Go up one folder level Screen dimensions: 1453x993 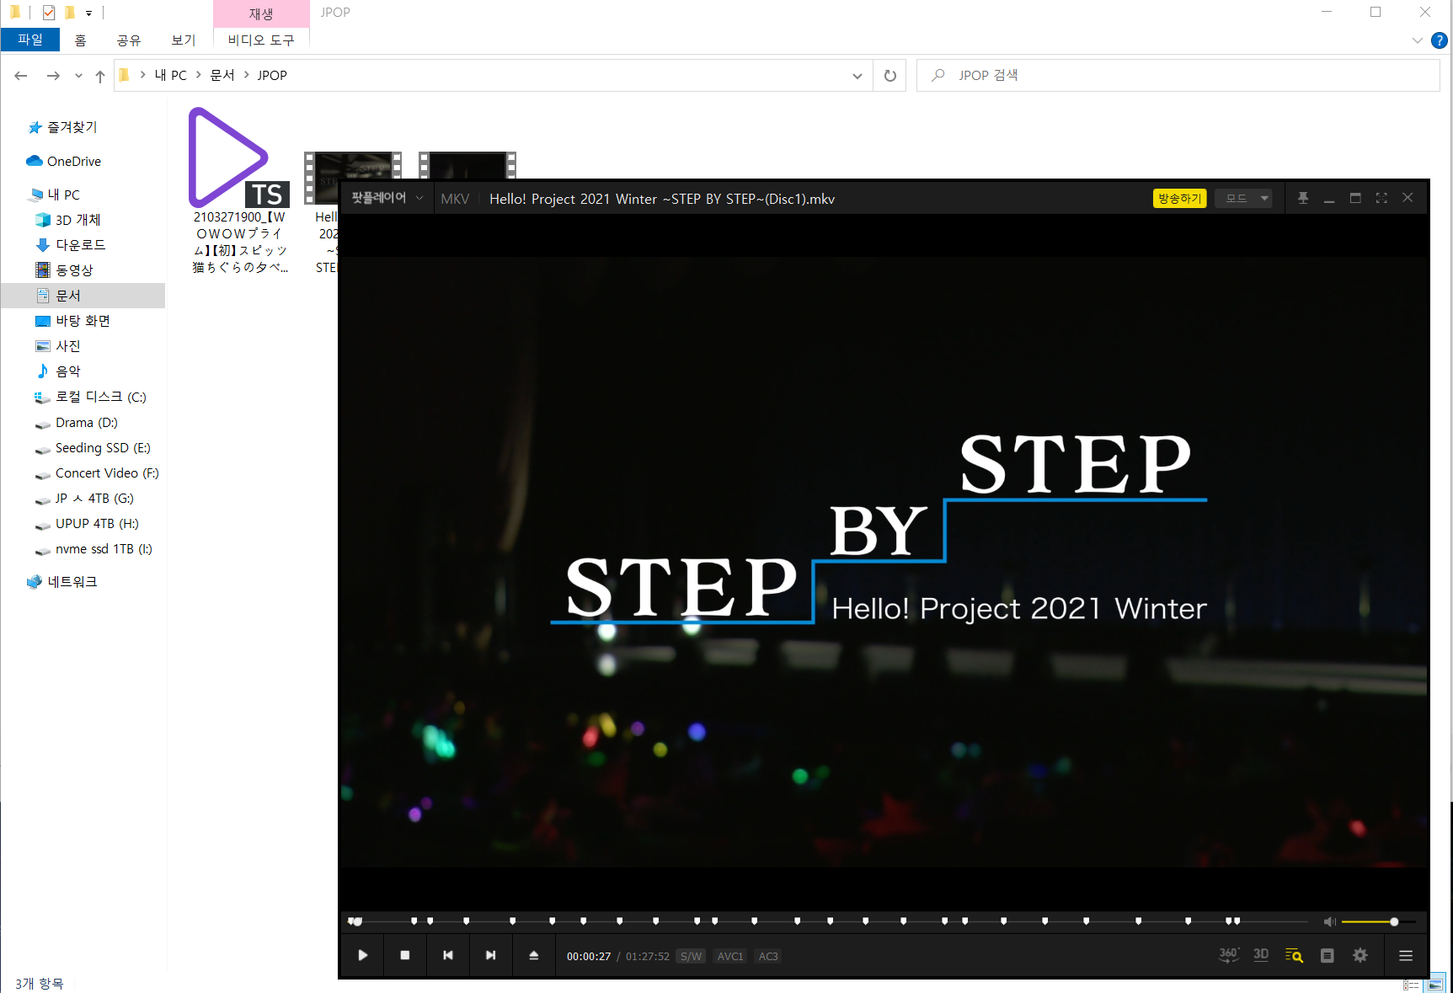point(100,76)
